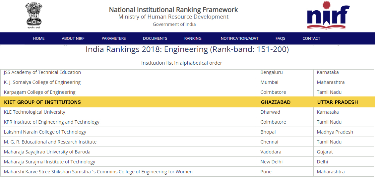Screen dimensions: 375x177
Task: Click the GHAZIABAD city cell
Action: (276, 102)
